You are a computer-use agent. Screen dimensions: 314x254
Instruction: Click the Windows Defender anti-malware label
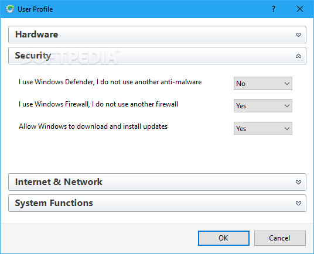[x=110, y=82]
